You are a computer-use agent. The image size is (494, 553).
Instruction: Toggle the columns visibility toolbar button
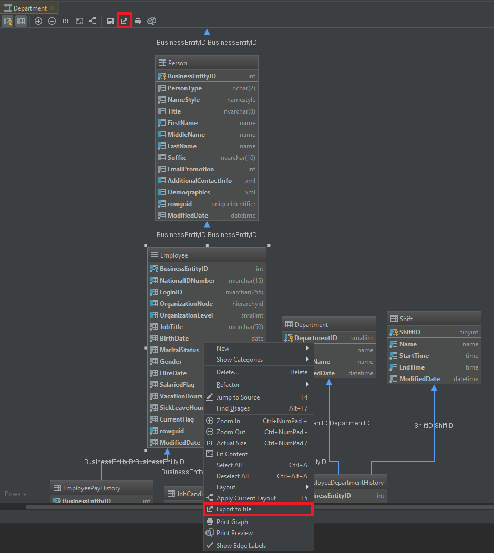[21, 21]
